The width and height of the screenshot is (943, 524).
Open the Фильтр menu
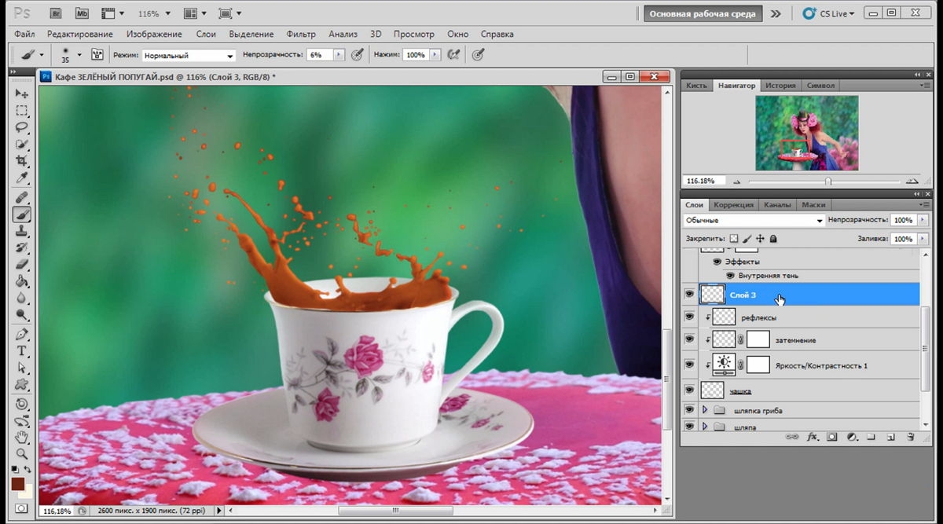pos(301,35)
